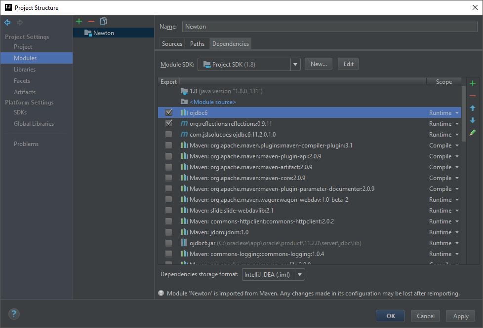Click the forward navigation arrow
Viewport: 483px width, 328px height.
tap(20, 22)
